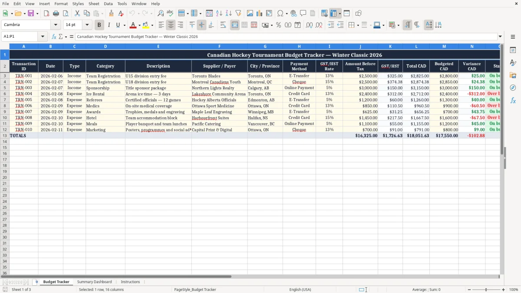Screen dimensions: 521x293
Task: Open the Paste options dropdown arrow
Action: pyautogui.click(x=102, y=13)
